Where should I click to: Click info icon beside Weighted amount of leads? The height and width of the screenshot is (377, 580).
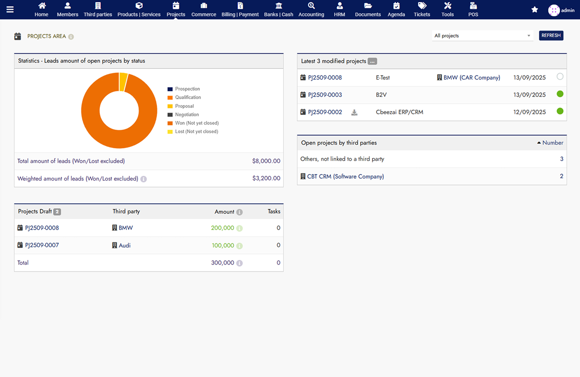(x=144, y=179)
